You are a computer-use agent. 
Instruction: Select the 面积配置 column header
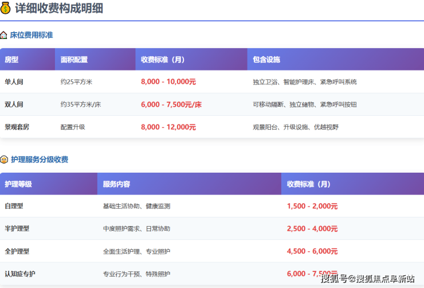pos(74,60)
